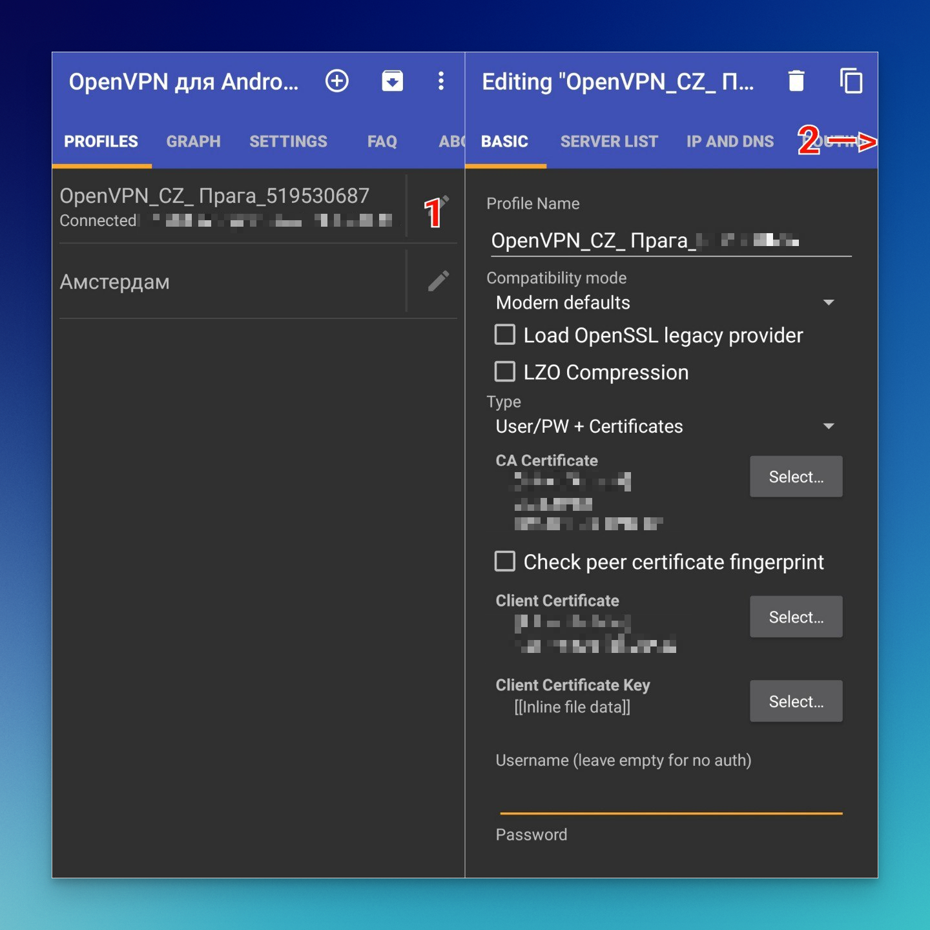Viewport: 930px width, 930px height.
Task: Open the FAQ tab
Action: click(x=382, y=141)
